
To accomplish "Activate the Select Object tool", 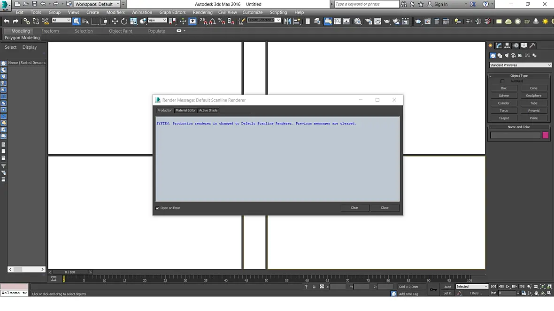I will point(77,22).
